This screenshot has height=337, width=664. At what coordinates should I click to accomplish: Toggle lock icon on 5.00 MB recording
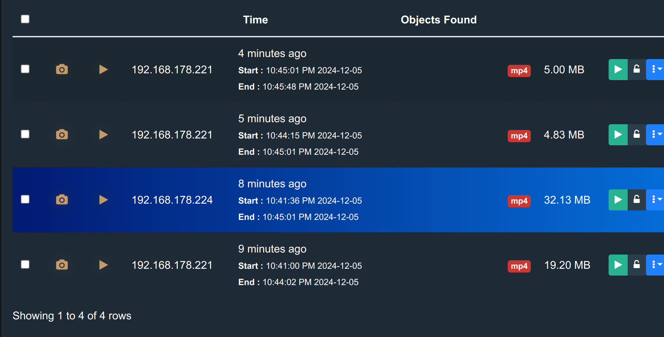pyautogui.click(x=636, y=70)
